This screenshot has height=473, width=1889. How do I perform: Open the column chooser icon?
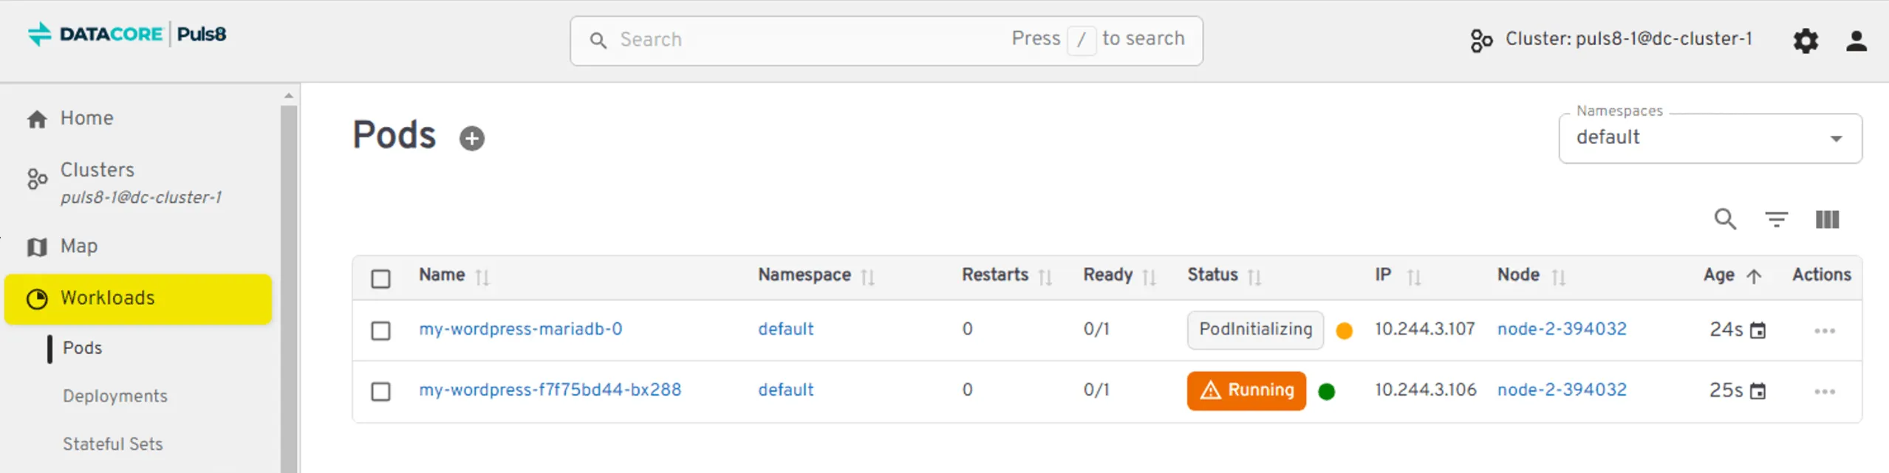1827,219
